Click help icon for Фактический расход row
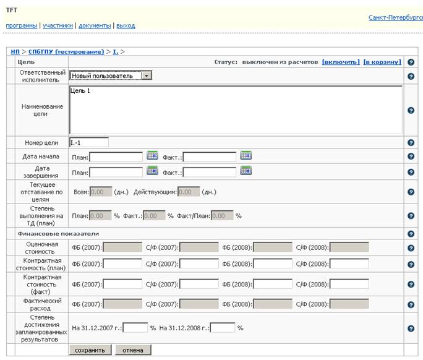 point(411,305)
